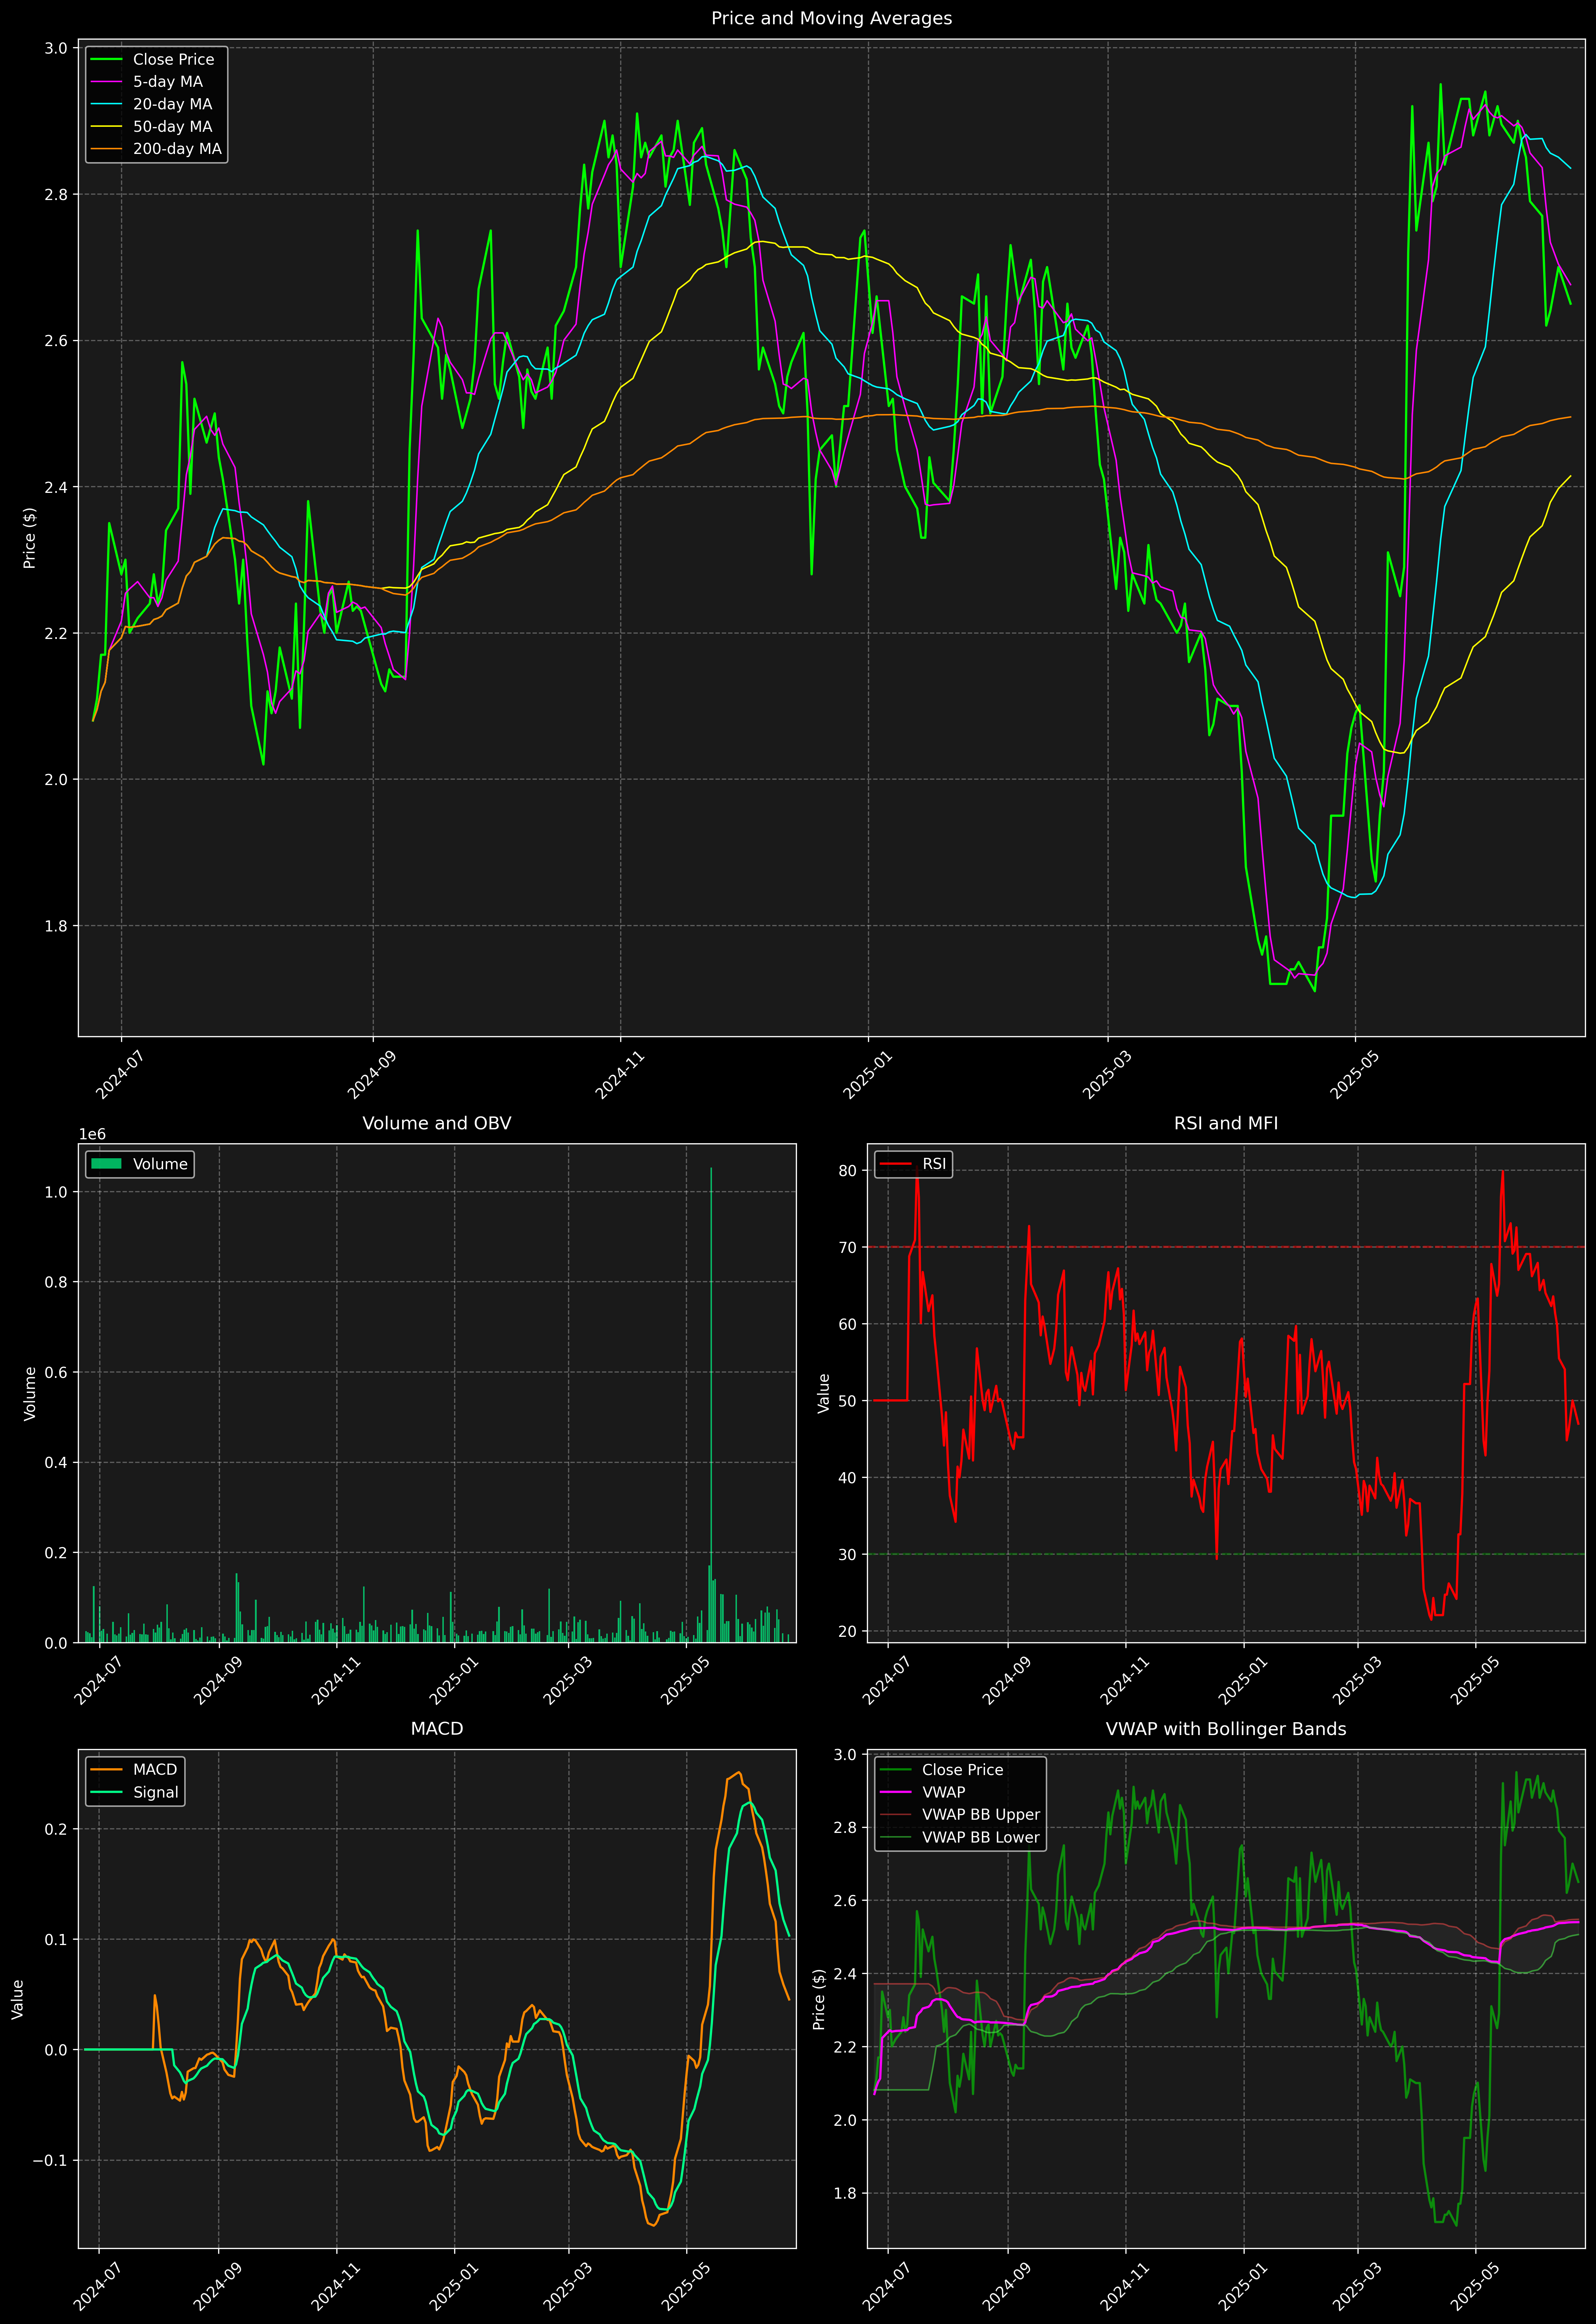Screen dimensions: 1596x2324
Task: Click the 'Price ($)' axis label of VWAP chart
Action: (x=819, y=1999)
